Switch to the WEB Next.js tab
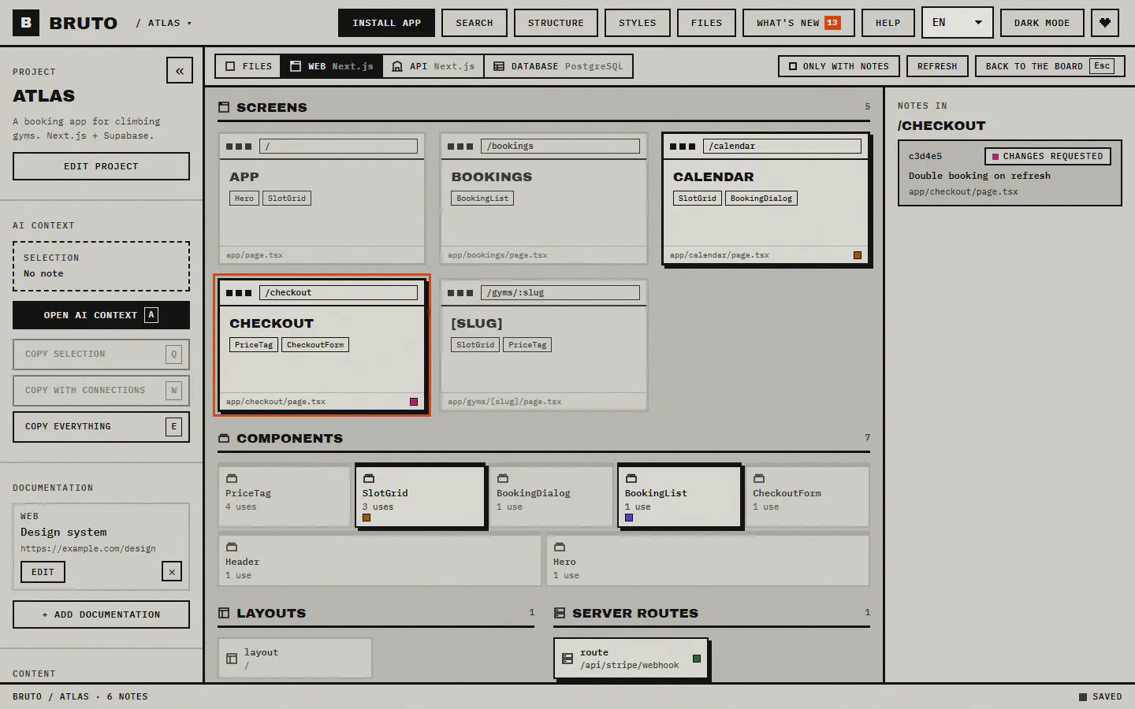This screenshot has height=709, width=1135. click(x=332, y=66)
